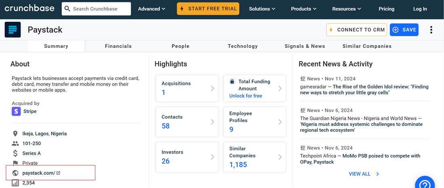The image size is (444, 188).
Task: Click the news icon for the Guardian Nigeria story
Action: click(x=303, y=110)
